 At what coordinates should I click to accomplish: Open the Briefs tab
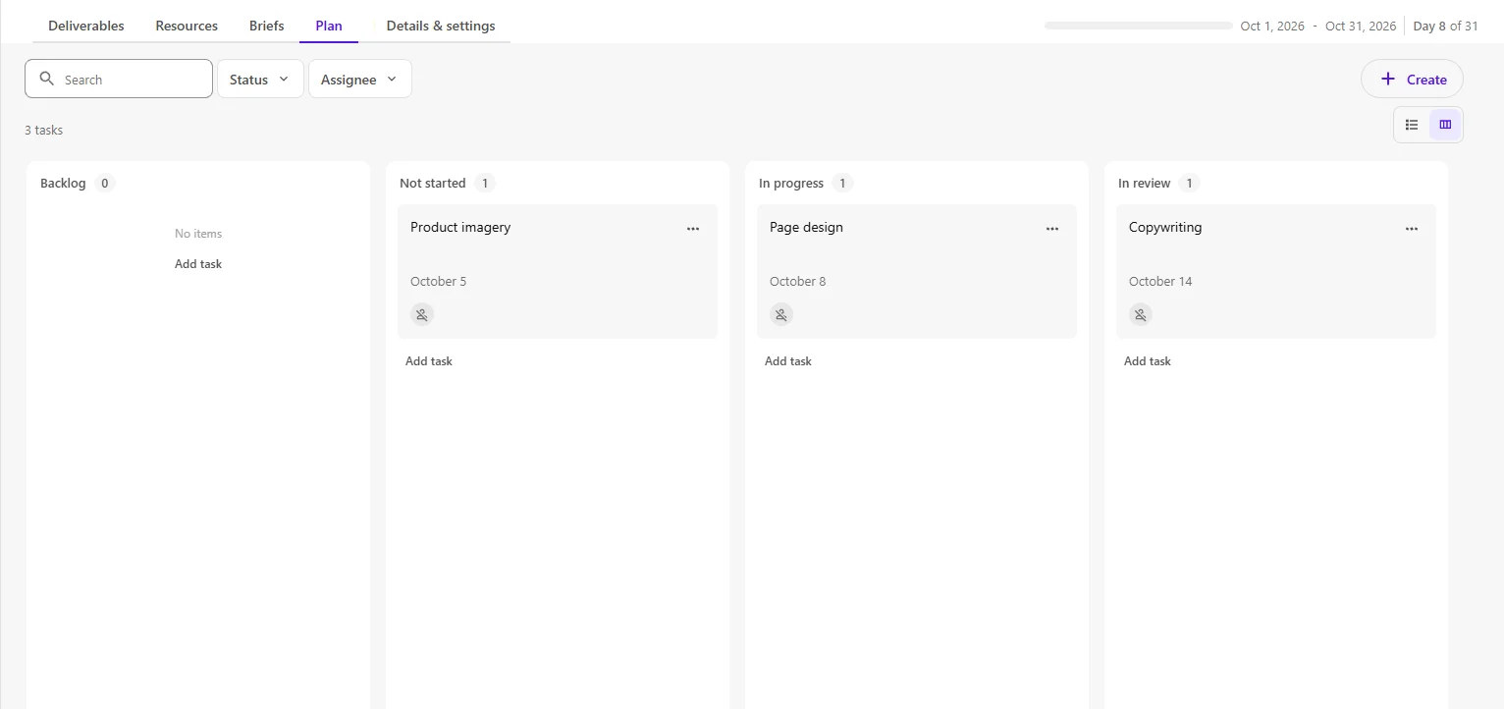coord(267,26)
